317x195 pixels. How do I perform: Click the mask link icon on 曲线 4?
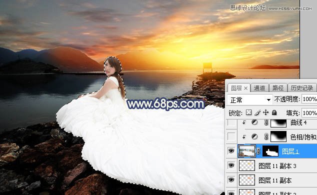pos(266,122)
